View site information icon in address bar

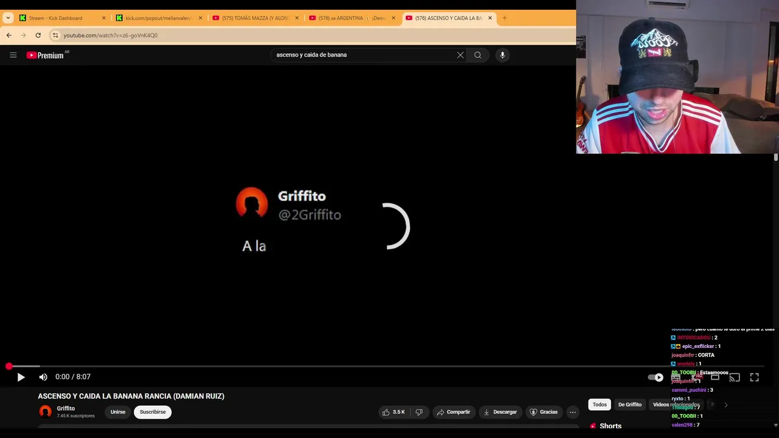pyautogui.click(x=55, y=35)
